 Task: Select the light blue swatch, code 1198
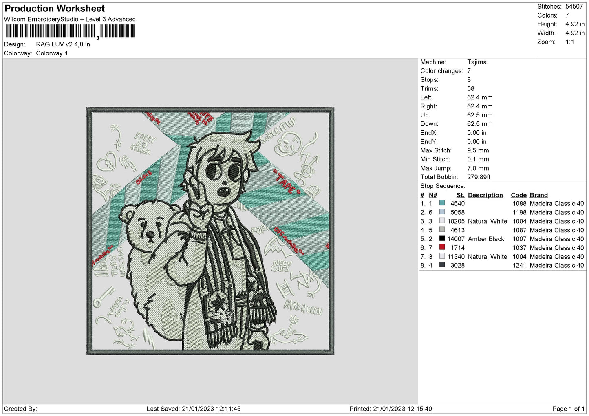[442, 212]
